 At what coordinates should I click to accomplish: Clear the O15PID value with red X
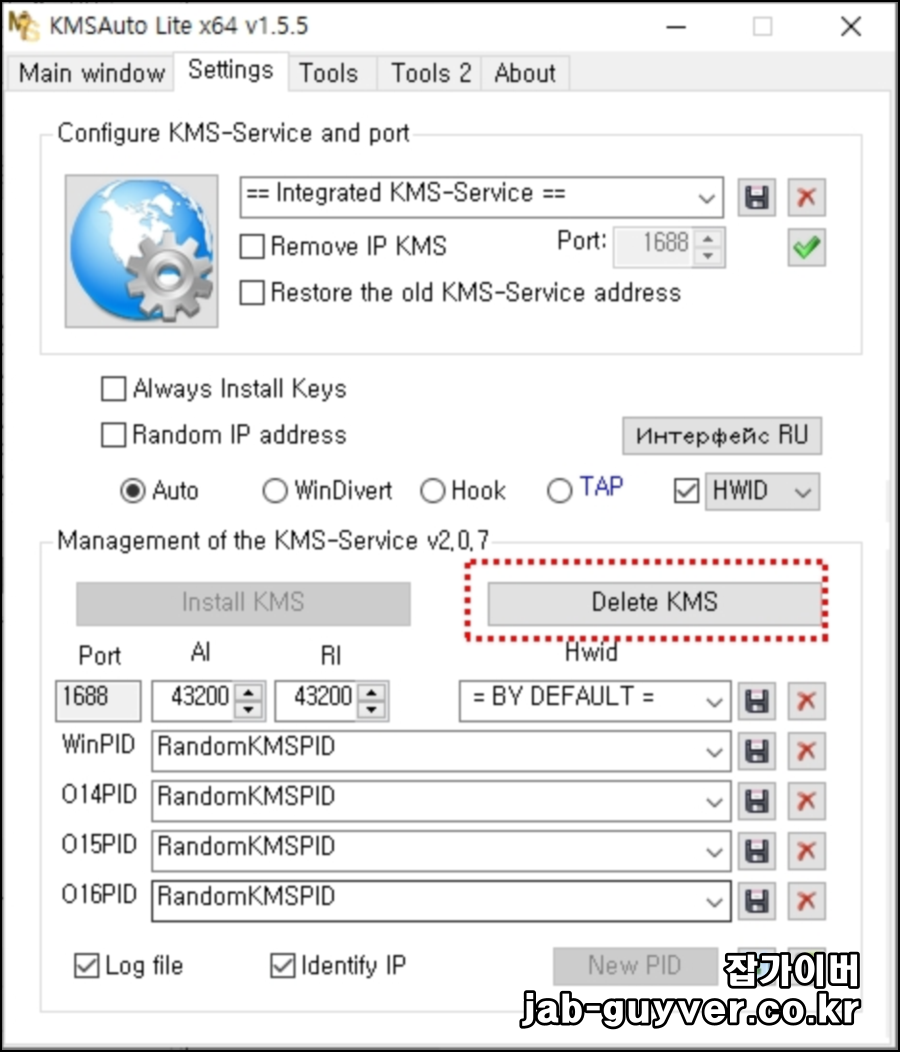pyautogui.click(x=806, y=851)
